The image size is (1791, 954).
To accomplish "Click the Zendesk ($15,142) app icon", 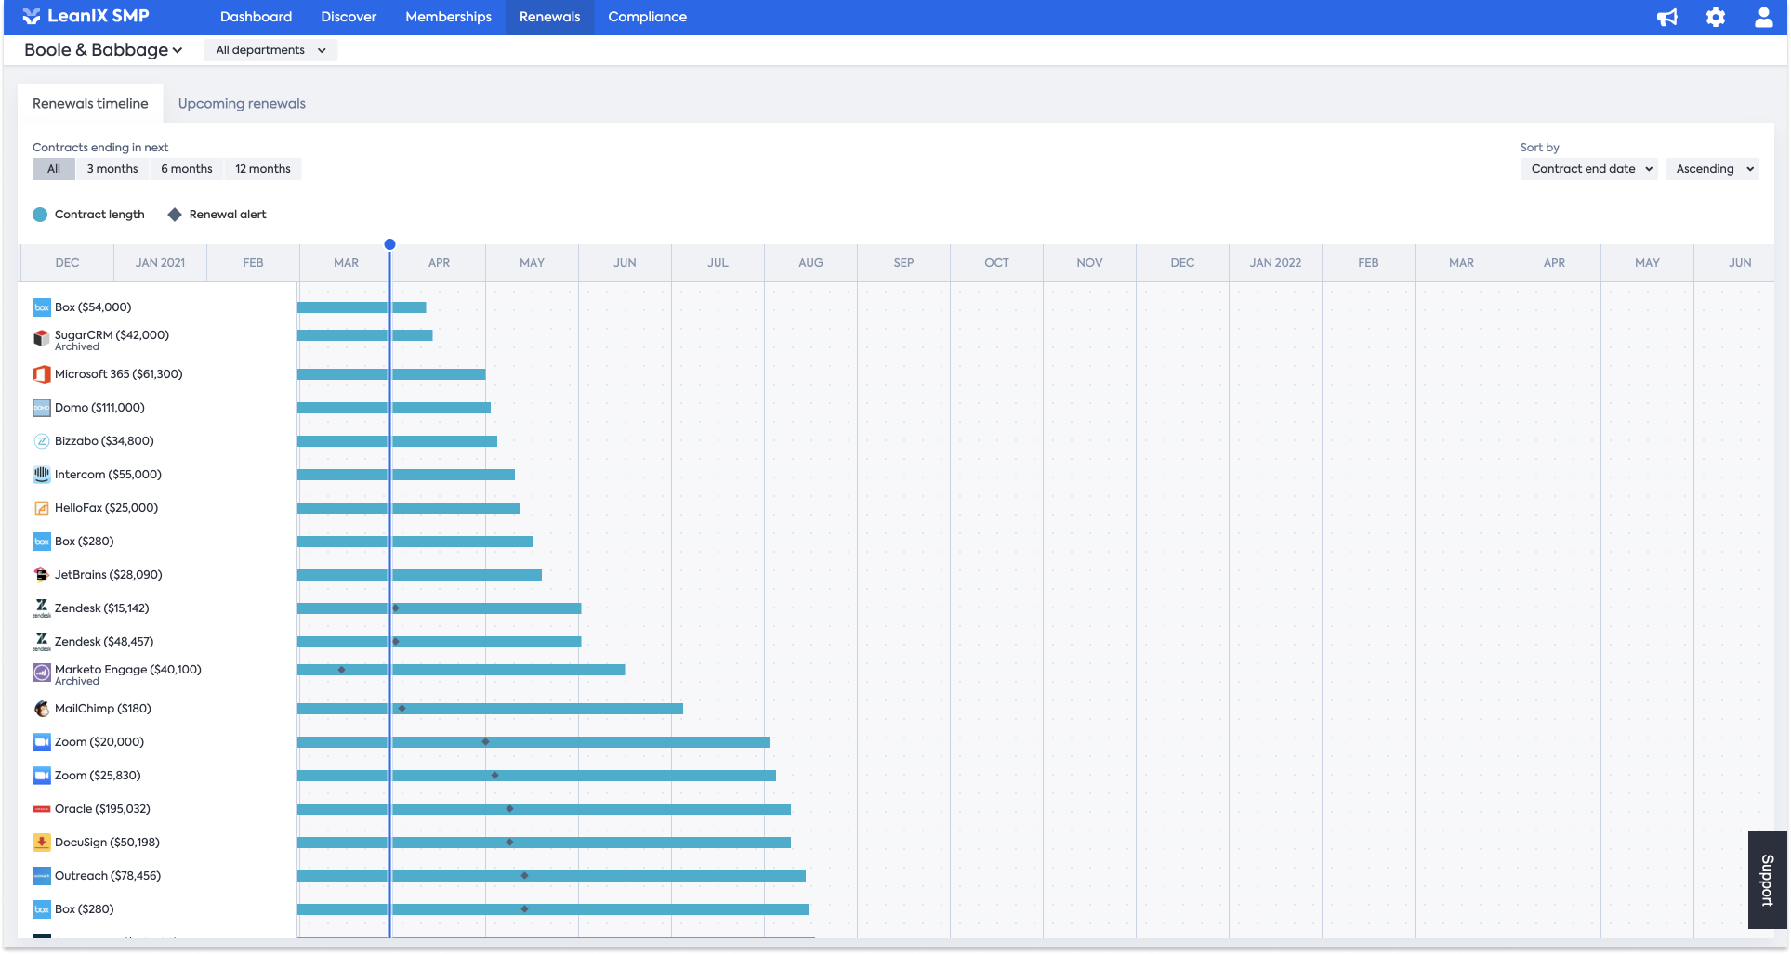I will (42, 608).
